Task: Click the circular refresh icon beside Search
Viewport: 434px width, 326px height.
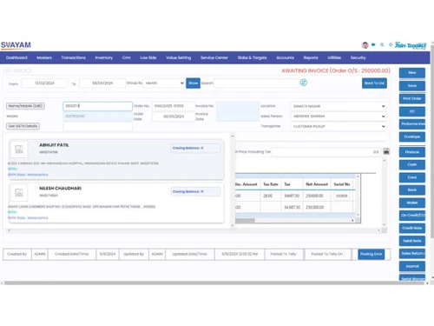Action: (x=304, y=83)
